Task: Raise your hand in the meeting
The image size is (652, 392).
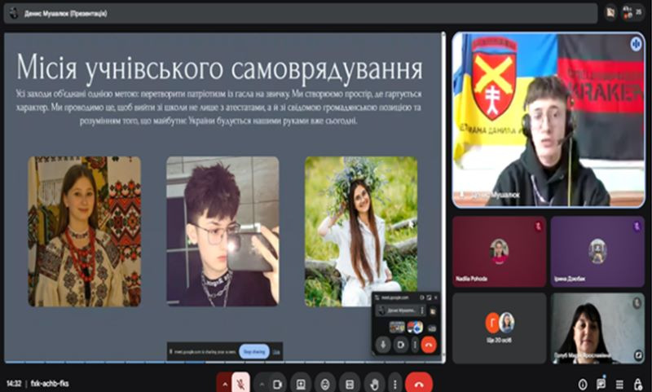Action: coord(374,383)
